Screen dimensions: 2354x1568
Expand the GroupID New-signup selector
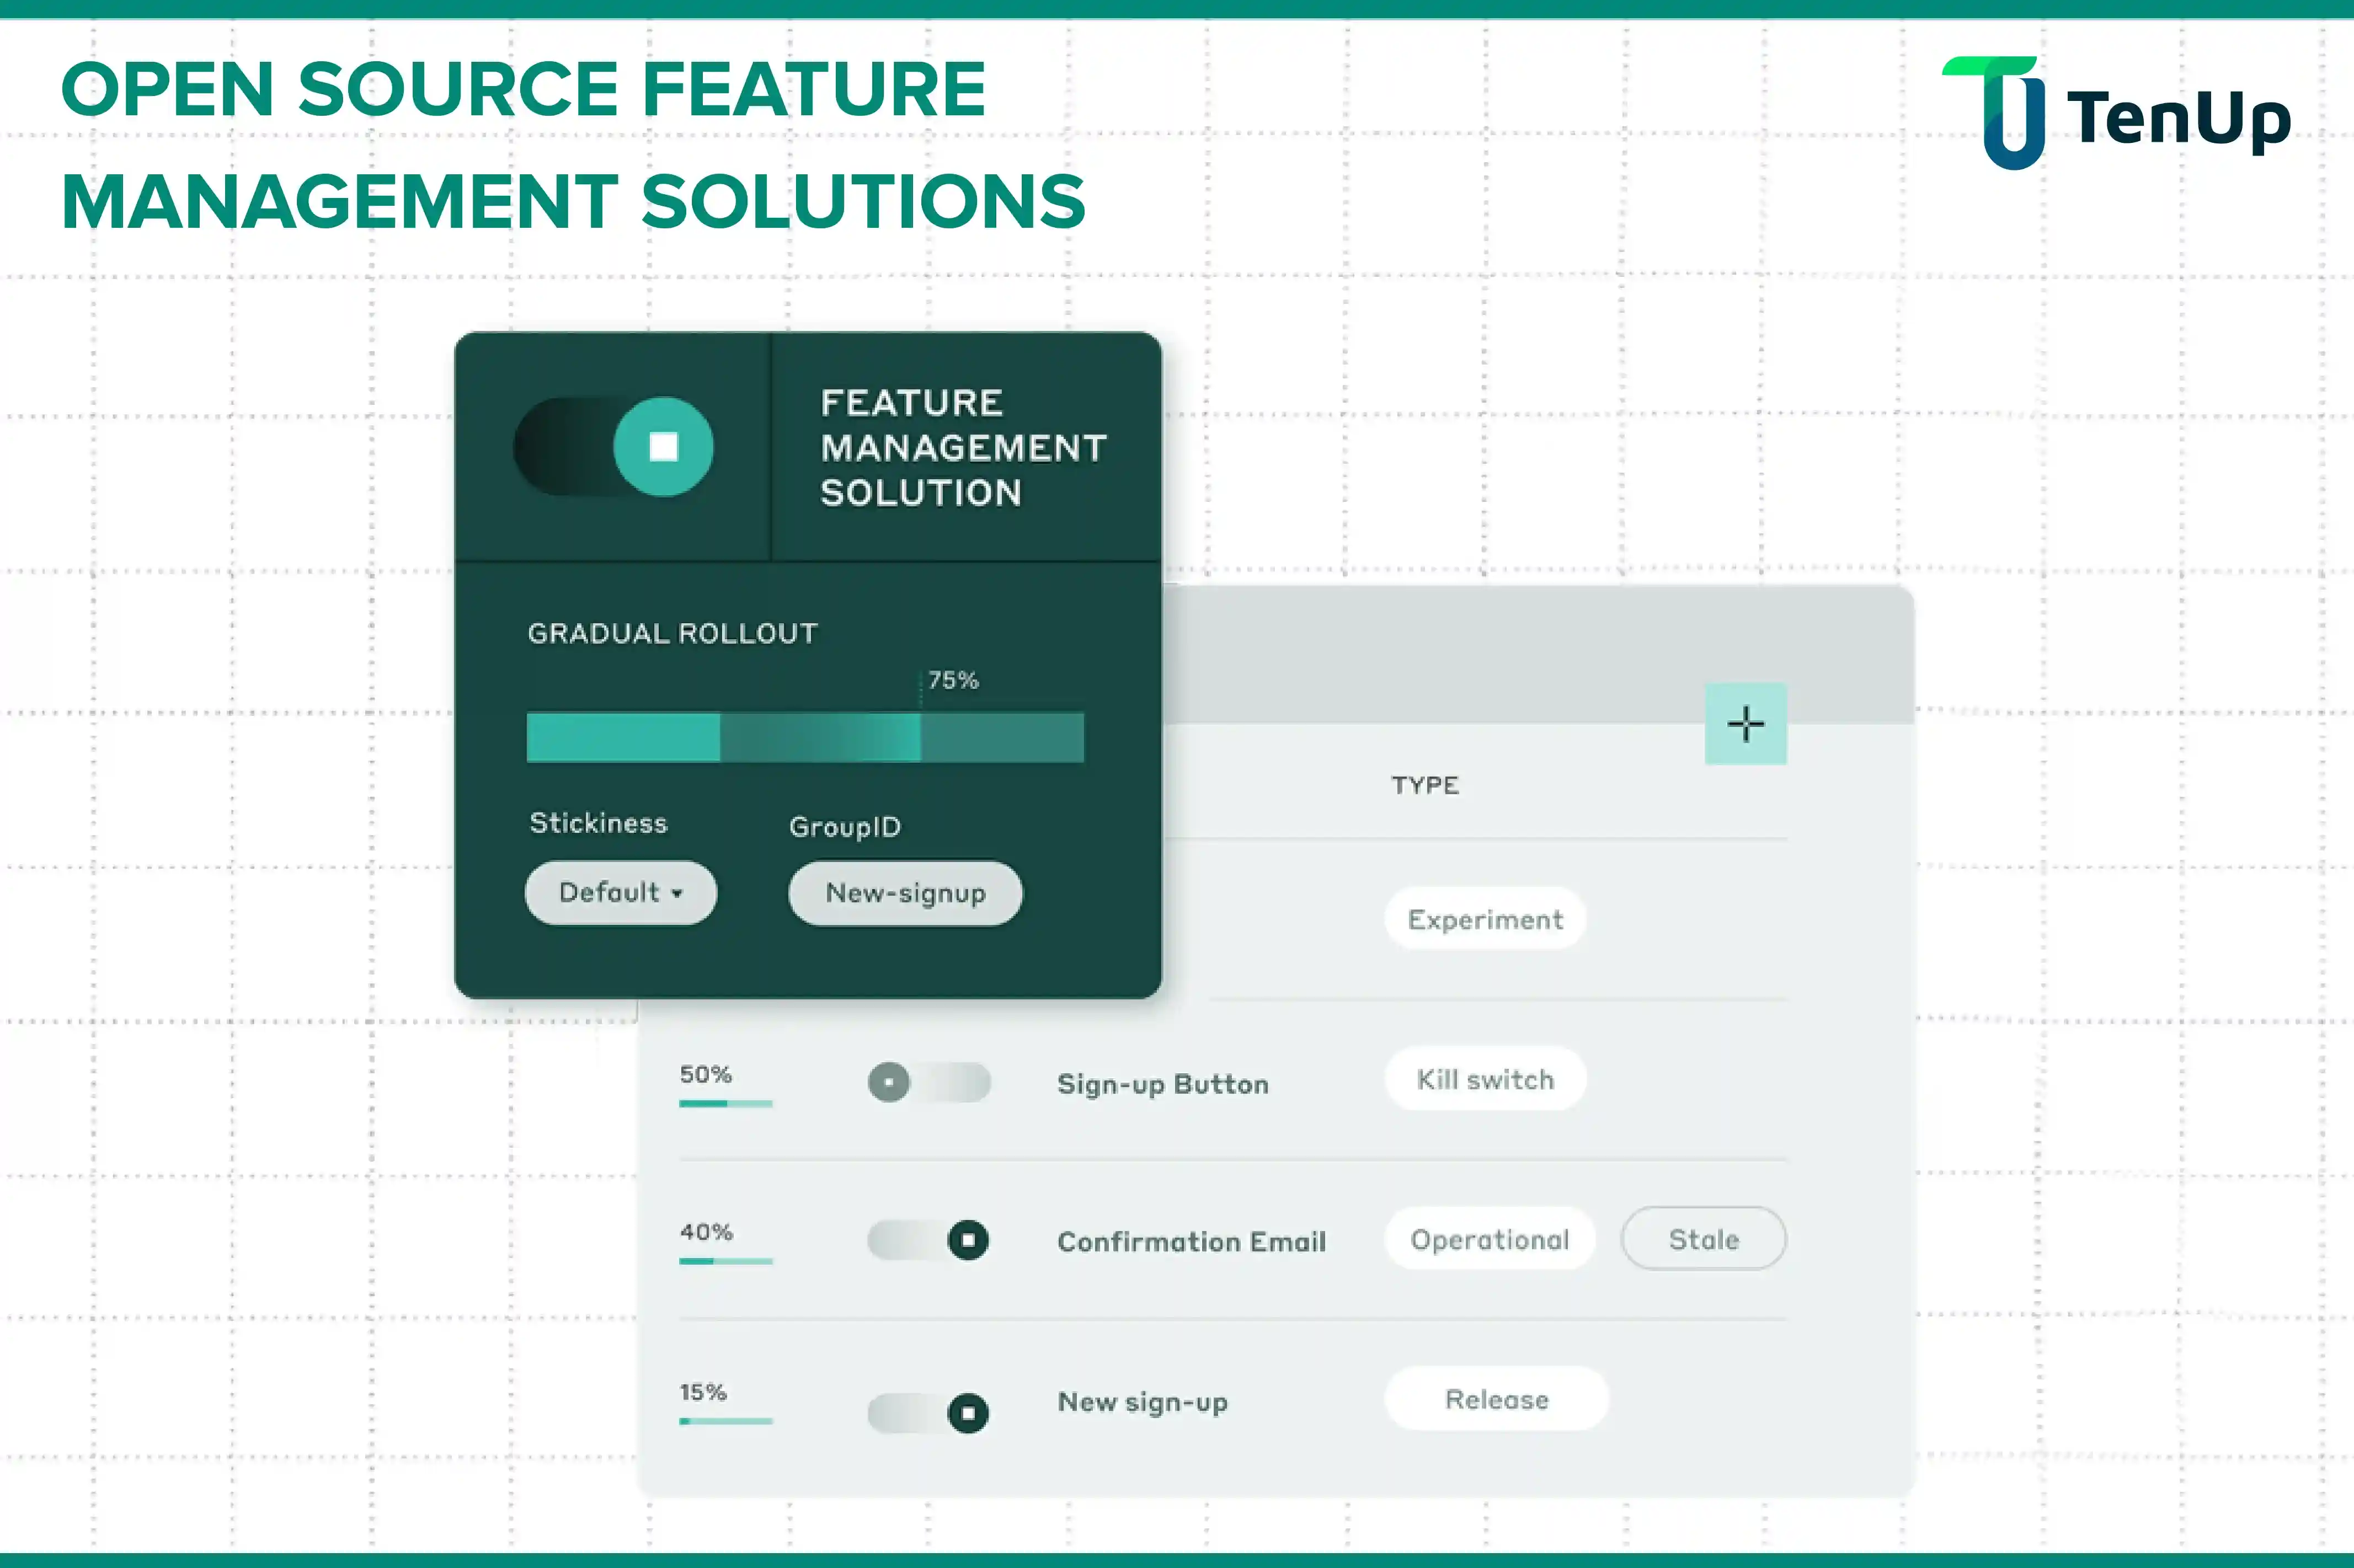coord(904,893)
